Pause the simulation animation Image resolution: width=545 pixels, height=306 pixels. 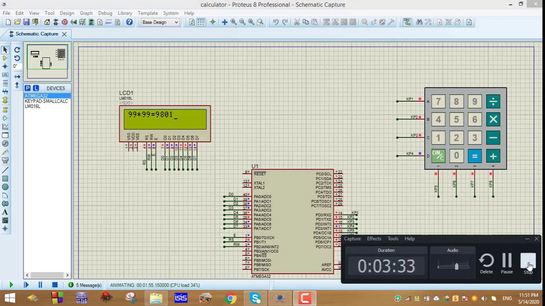click(x=40, y=285)
